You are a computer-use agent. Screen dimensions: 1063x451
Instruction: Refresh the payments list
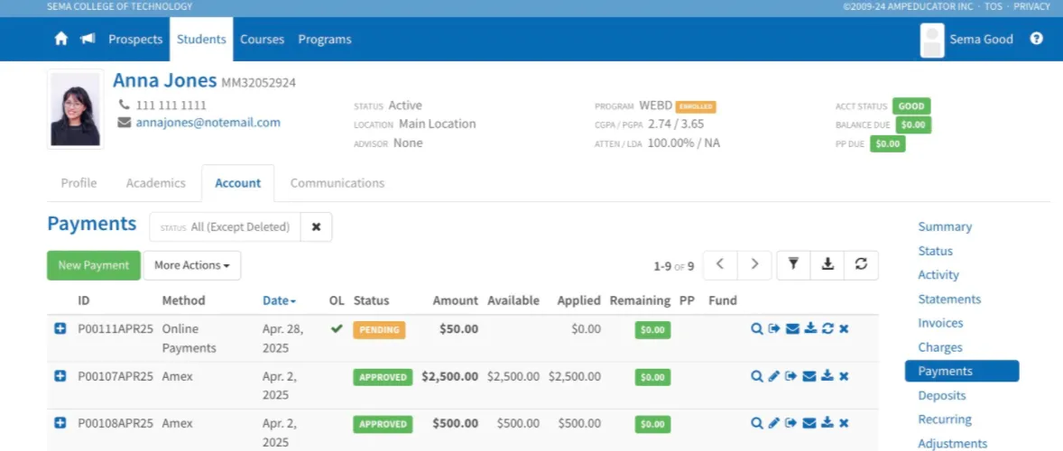coord(861,265)
